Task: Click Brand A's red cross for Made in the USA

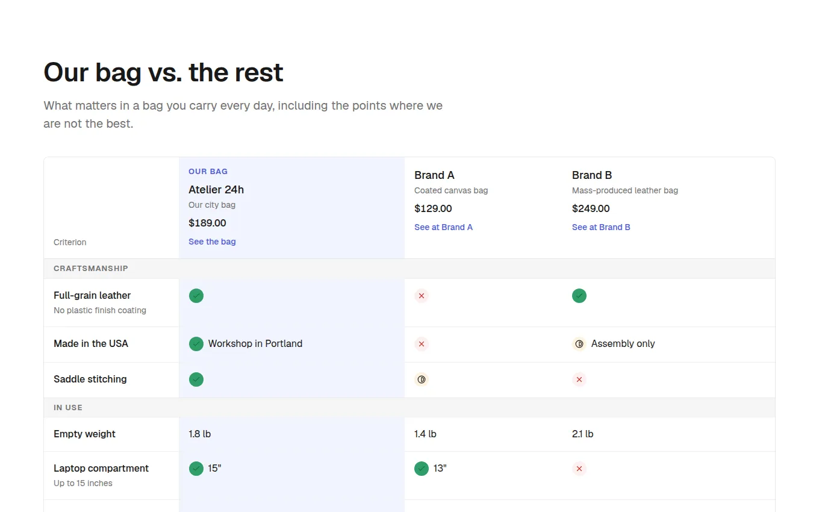Action: 422,344
